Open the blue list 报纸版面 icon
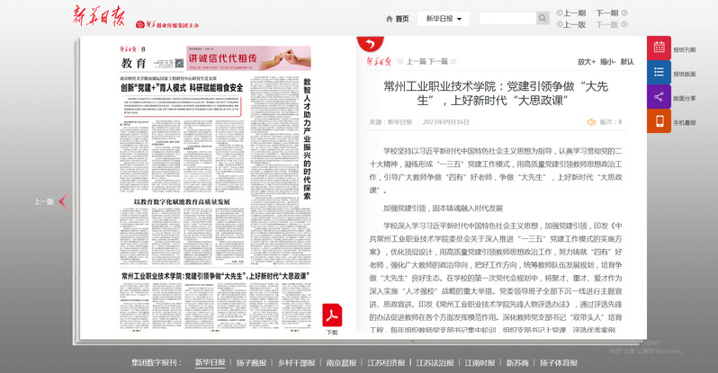Screen dimensions: 718x373 [x=660, y=74]
